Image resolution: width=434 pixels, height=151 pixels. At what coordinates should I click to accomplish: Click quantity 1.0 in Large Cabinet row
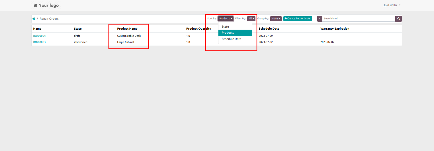pyautogui.click(x=188, y=42)
